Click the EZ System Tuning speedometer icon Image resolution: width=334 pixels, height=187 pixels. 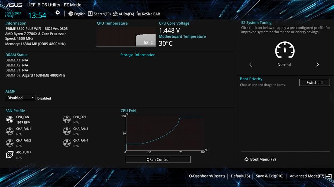pos(285,50)
